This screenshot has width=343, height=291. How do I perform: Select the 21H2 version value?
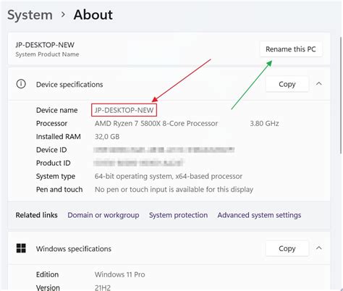pos(103,287)
